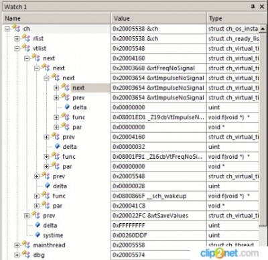Expand the highlighted next node
The height and width of the screenshot is (260, 268).
56,88
